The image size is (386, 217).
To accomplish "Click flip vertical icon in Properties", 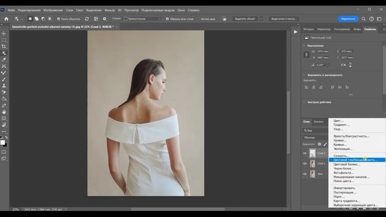I will pos(350,65).
